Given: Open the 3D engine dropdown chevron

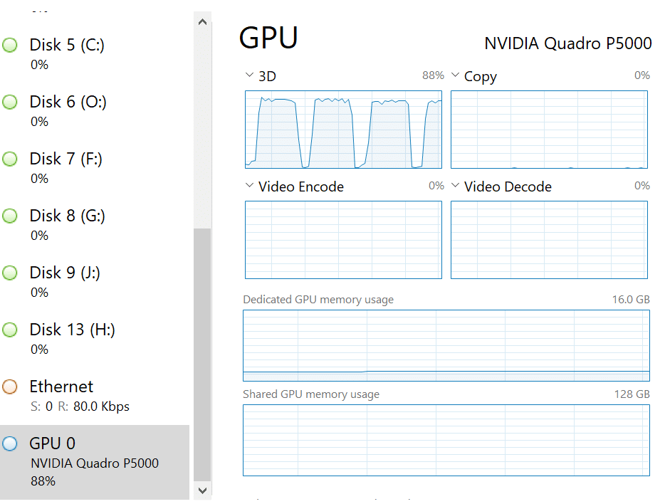Looking at the screenshot, I should (x=249, y=75).
